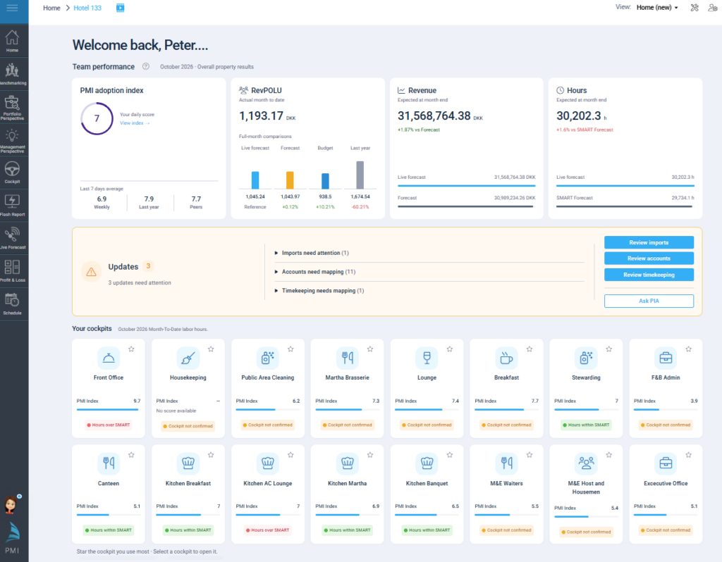
Task: Click the Hours SMART Forecast progress bar
Action: 625,206
